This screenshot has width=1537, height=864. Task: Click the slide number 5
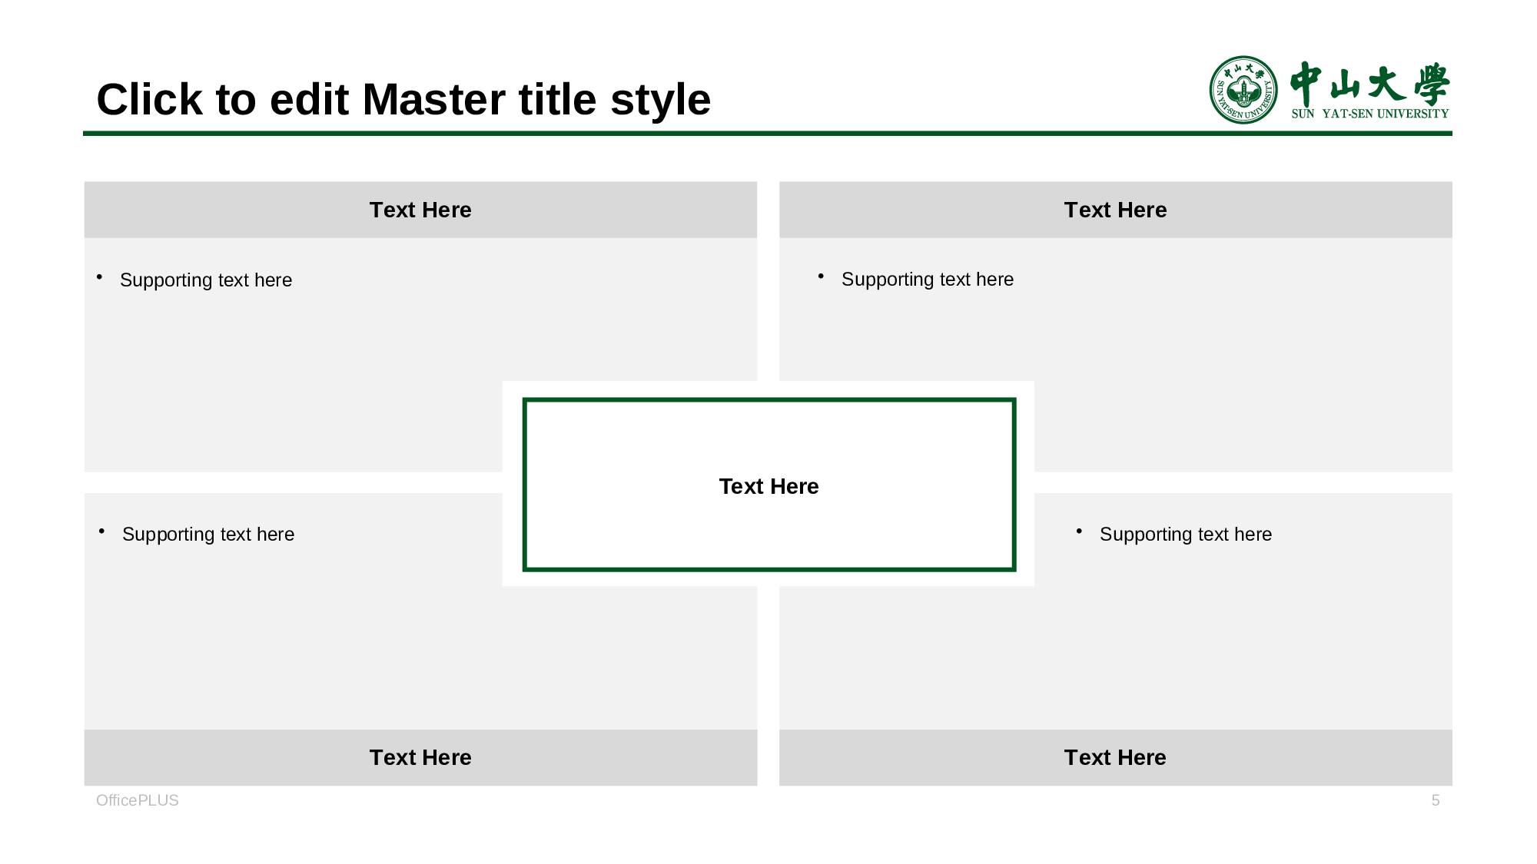coord(1435,800)
